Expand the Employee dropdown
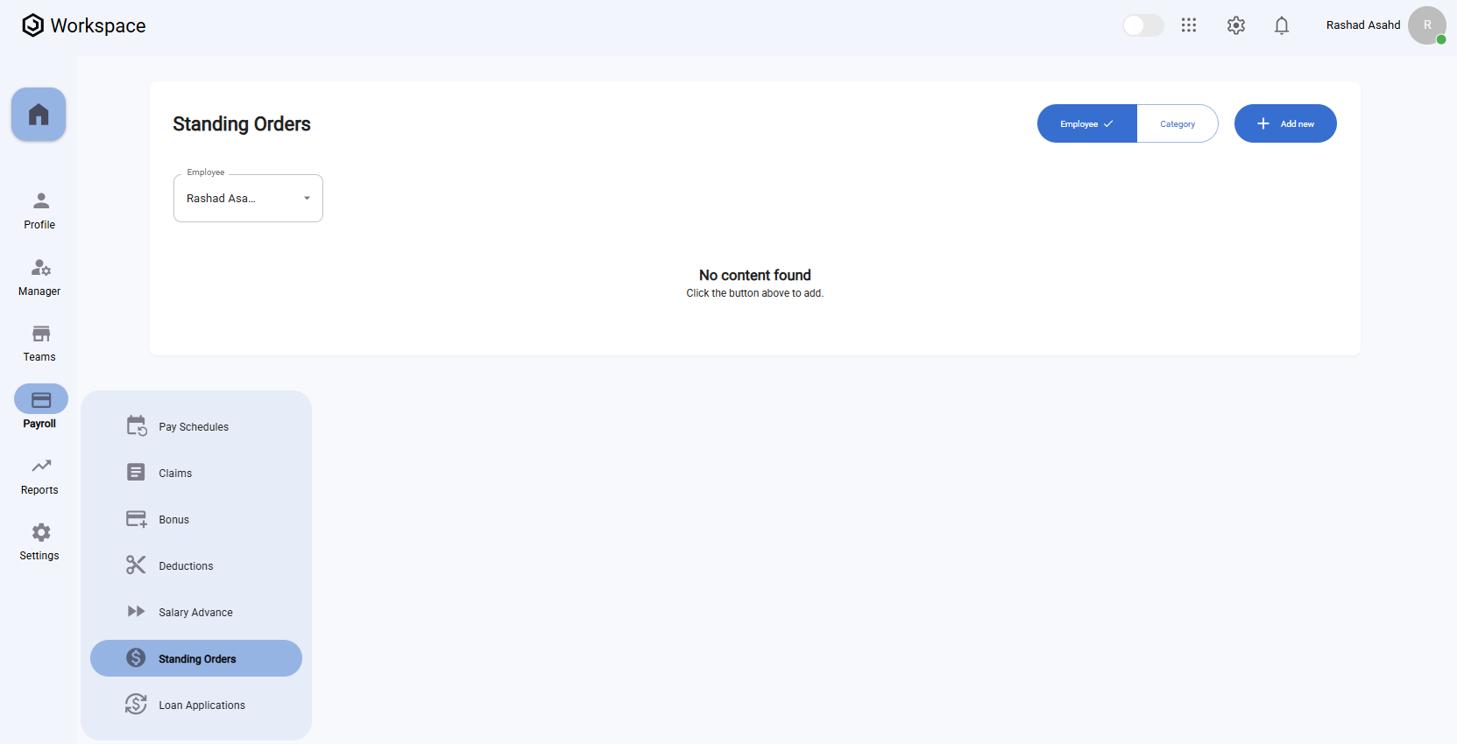The width and height of the screenshot is (1457, 744). click(x=248, y=199)
